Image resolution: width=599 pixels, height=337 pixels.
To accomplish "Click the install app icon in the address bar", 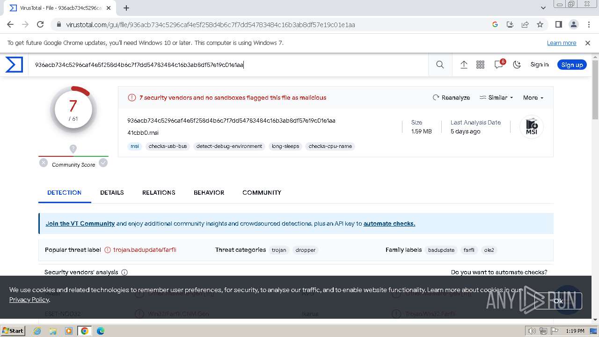I will pyautogui.click(x=510, y=24).
